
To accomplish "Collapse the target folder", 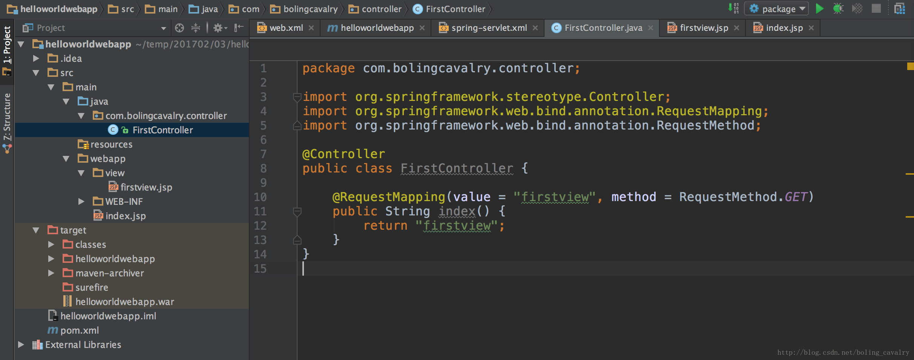I will point(36,230).
